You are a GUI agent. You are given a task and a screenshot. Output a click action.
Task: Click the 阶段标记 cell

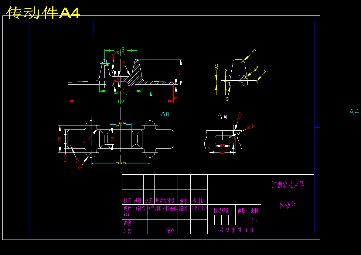pos(221,211)
